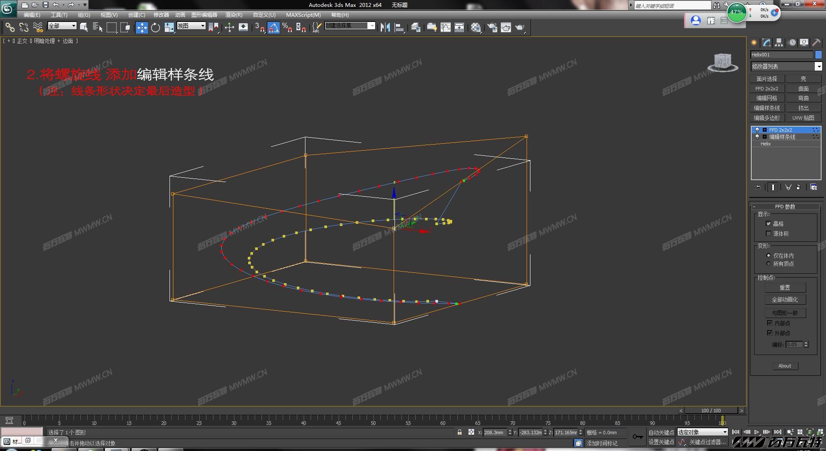Screen dimensions: 826x451
Task: Click the 重置 button
Action: pyautogui.click(x=785, y=287)
